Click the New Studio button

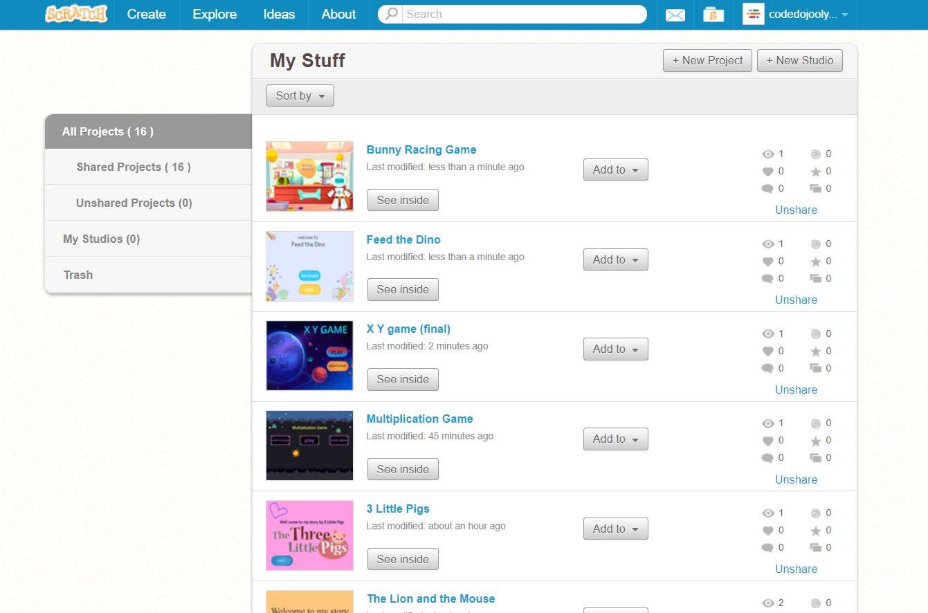(x=800, y=60)
